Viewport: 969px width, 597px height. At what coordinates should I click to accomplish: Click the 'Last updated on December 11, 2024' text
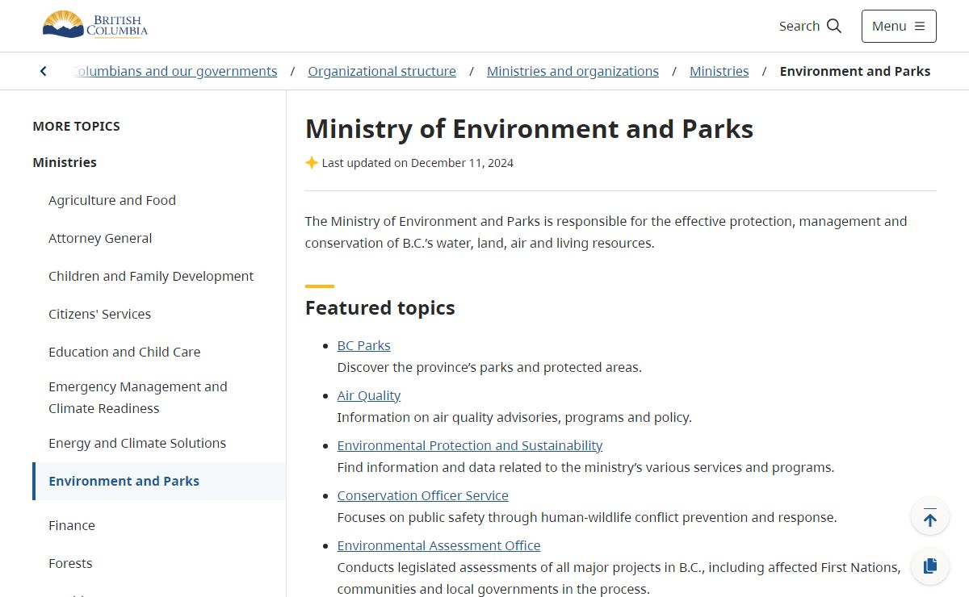417,163
